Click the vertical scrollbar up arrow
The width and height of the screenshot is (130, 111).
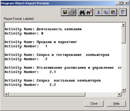coord(123,25)
